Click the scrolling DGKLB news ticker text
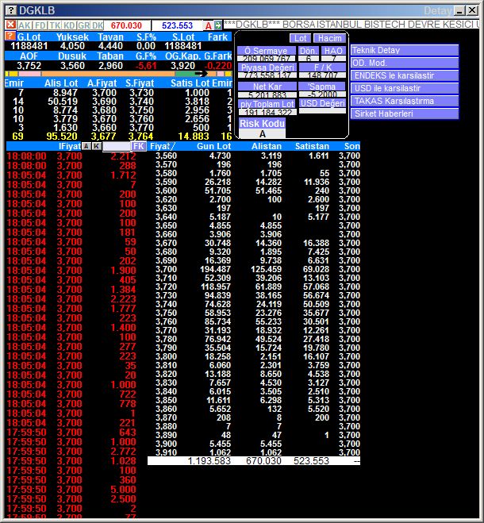This screenshot has height=523, width=484. (351, 25)
